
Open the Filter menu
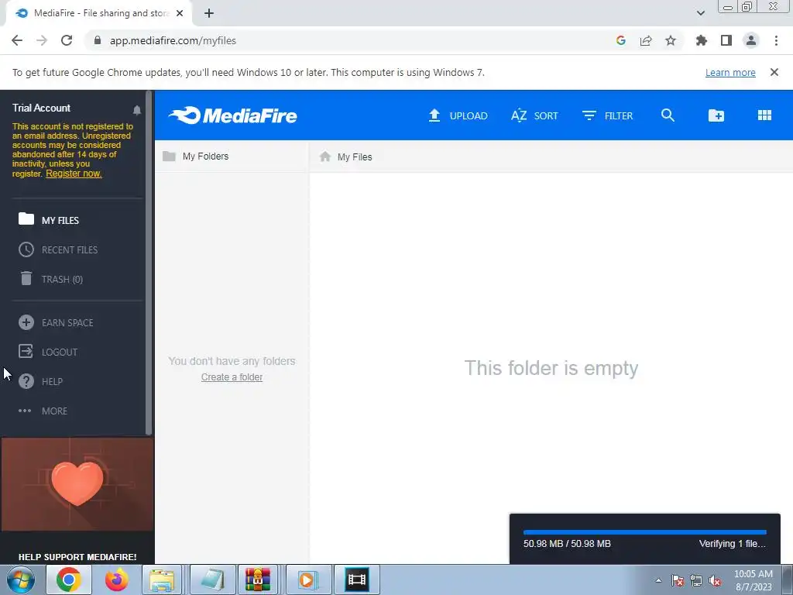[607, 115]
